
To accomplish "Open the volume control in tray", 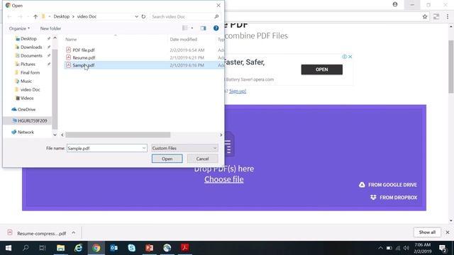I will [406, 248].
